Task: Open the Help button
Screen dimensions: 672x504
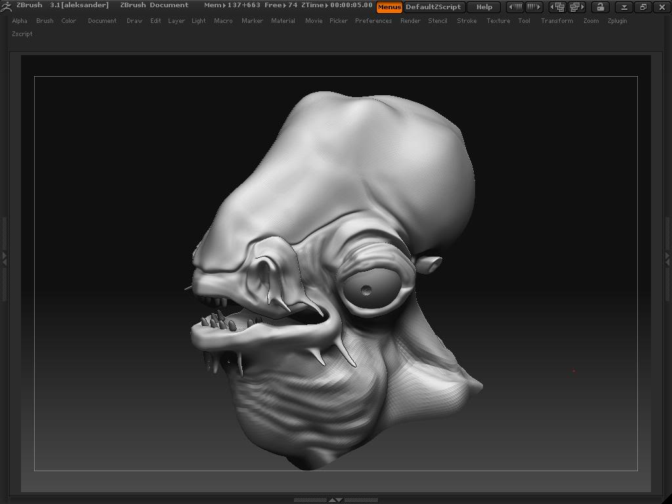Action: point(484,7)
